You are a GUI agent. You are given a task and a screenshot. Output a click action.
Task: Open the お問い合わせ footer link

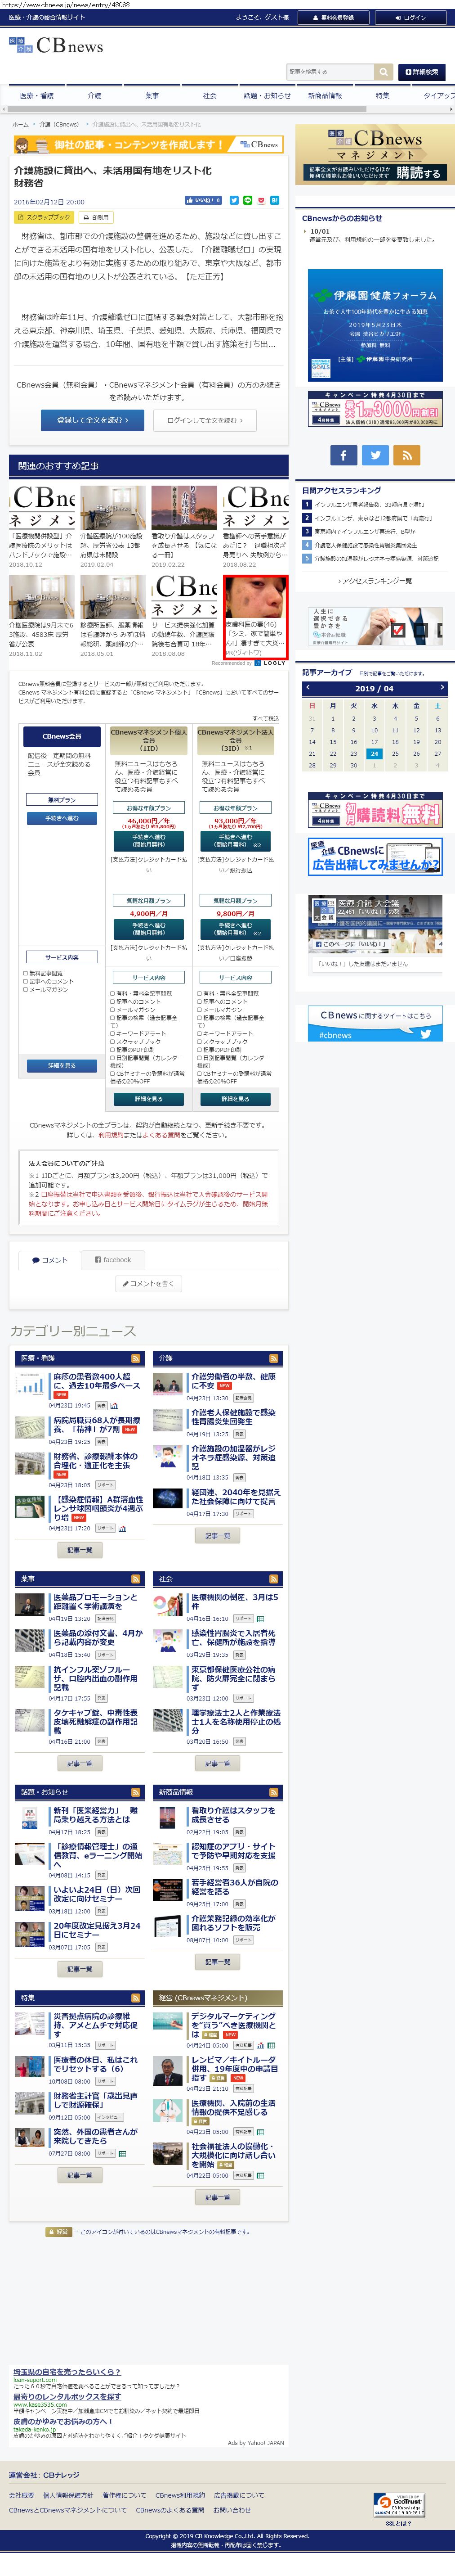click(233, 2510)
